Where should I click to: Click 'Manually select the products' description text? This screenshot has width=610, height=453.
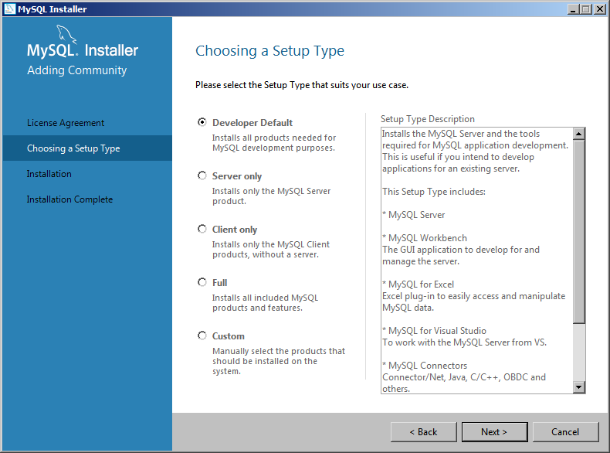coord(279,361)
